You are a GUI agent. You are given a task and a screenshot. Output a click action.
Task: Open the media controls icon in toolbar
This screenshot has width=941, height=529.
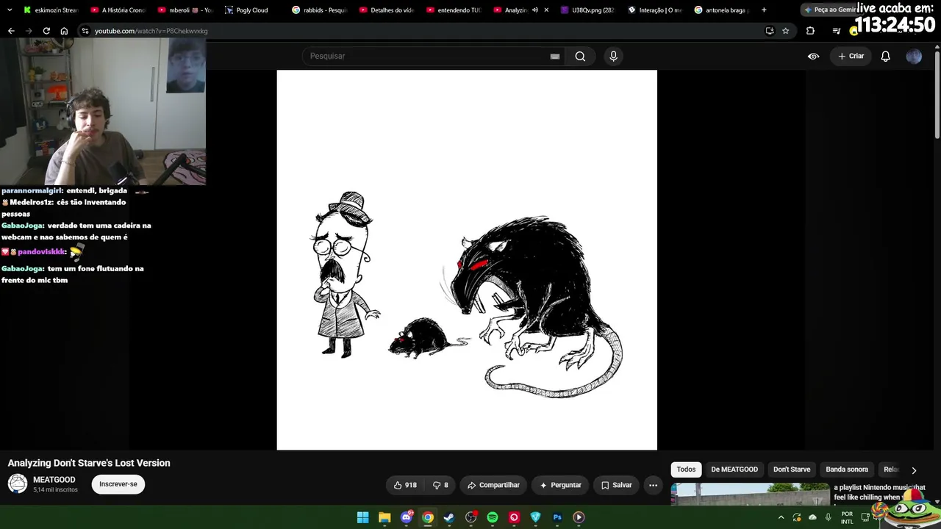[837, 31]
